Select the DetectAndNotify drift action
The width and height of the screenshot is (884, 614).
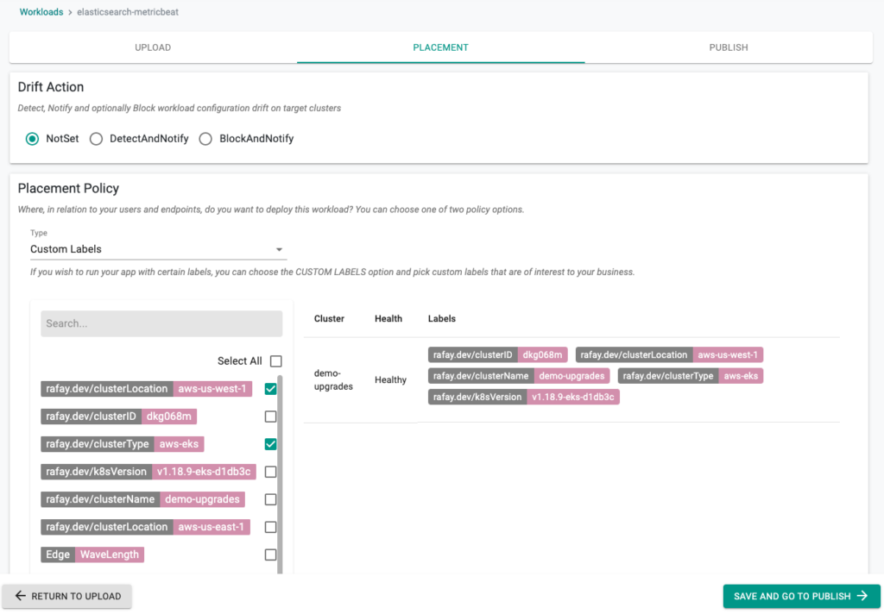[97, 139]
